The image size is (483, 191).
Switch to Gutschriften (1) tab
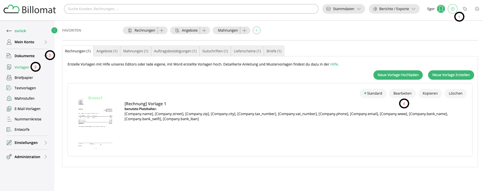215,51
